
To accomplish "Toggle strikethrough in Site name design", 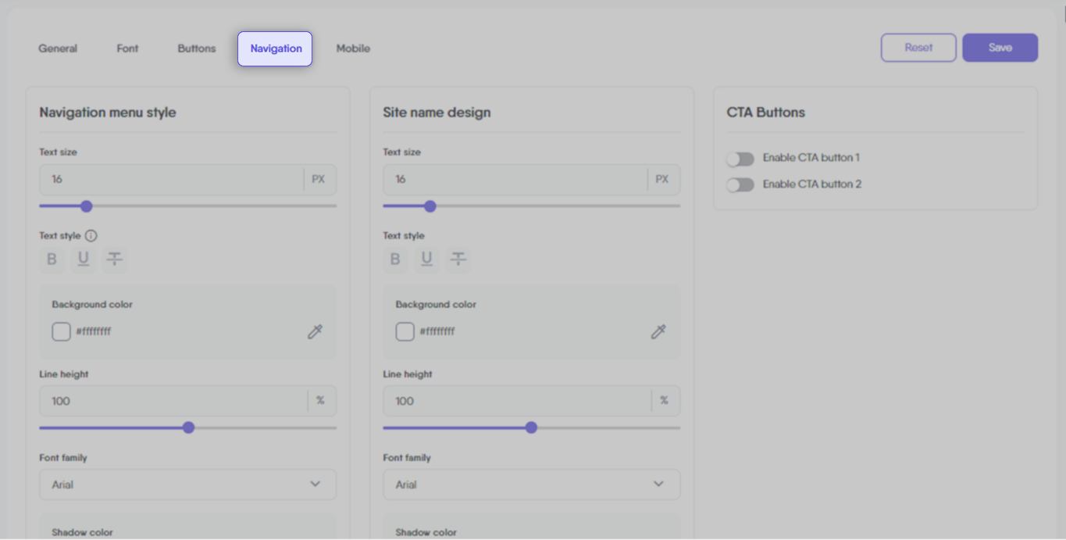I will [x=458, y=259].
